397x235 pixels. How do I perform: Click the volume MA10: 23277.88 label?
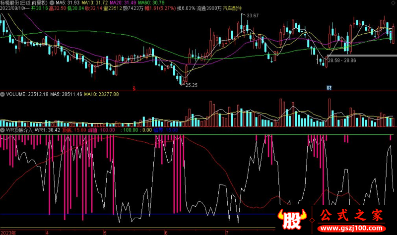coord(101,94)
